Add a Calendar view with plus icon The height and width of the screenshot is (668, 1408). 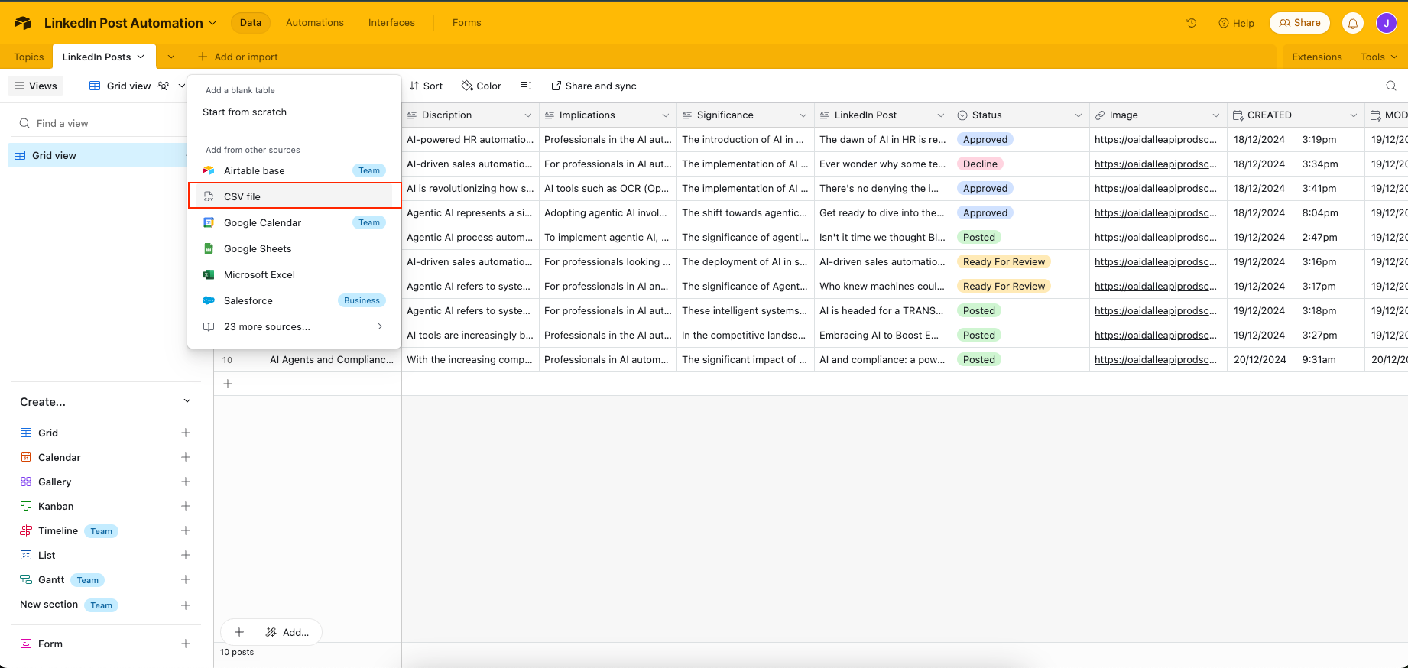tap(185, 457)
